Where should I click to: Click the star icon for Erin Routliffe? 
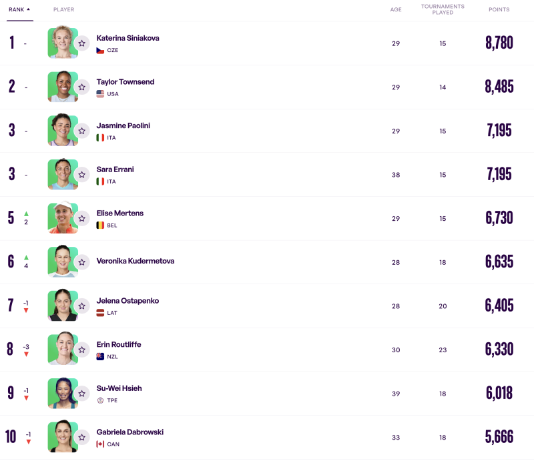pos(81,350)
